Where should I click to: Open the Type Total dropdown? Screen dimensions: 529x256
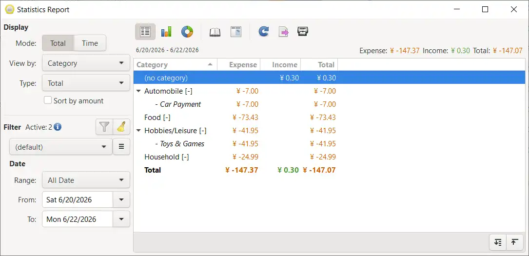(86, 83)
